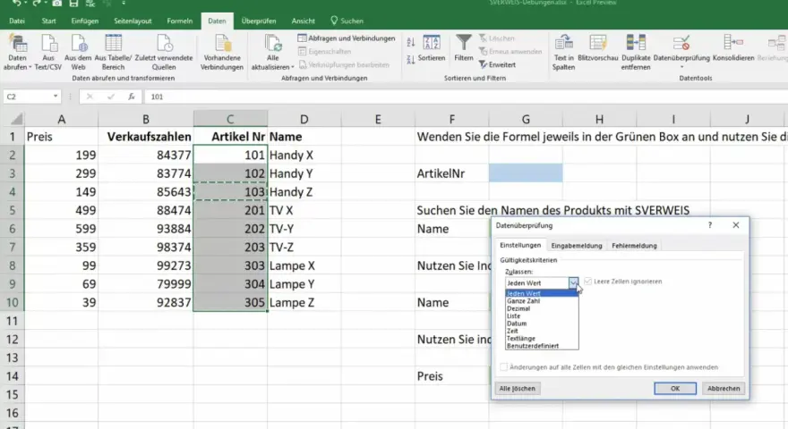This screenshot has height=429, width=788.
Task: Click Abbrechen button
Action: (x=724, y=389)
